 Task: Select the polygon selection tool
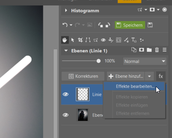(x=96, y=40)
